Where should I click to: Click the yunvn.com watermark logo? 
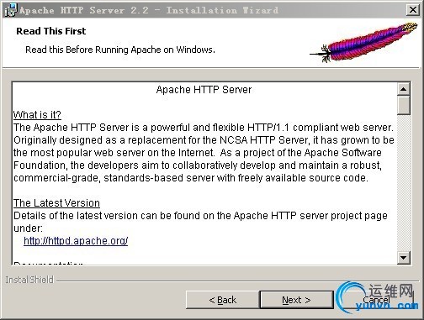377,298
